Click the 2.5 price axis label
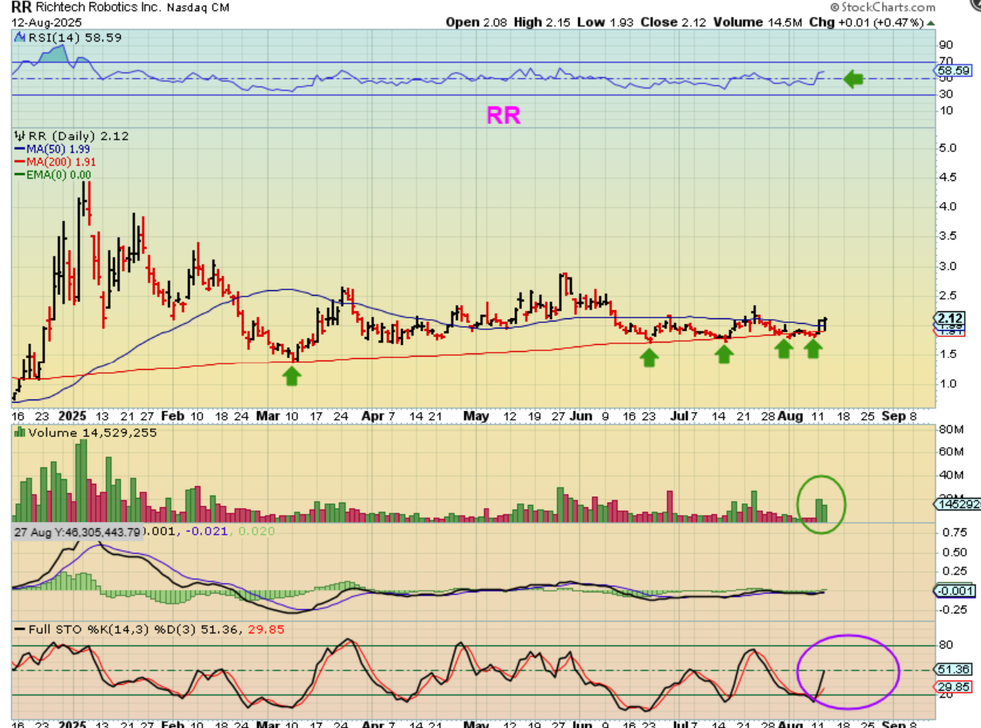Image resolution: width=981 pixels, height=728 pixels. pyautogui.click(x=947, y=295)
